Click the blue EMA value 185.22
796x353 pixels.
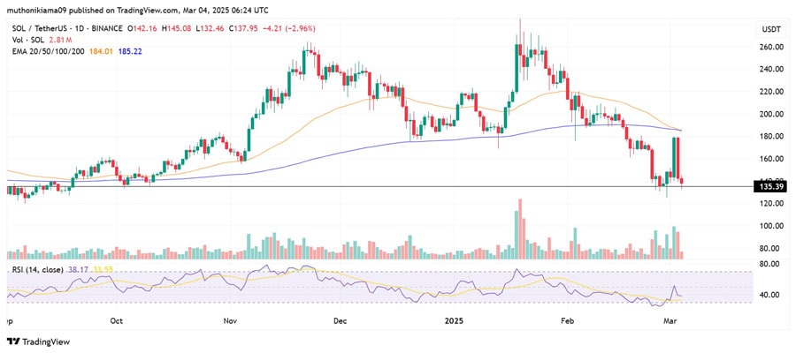(130, 51)
